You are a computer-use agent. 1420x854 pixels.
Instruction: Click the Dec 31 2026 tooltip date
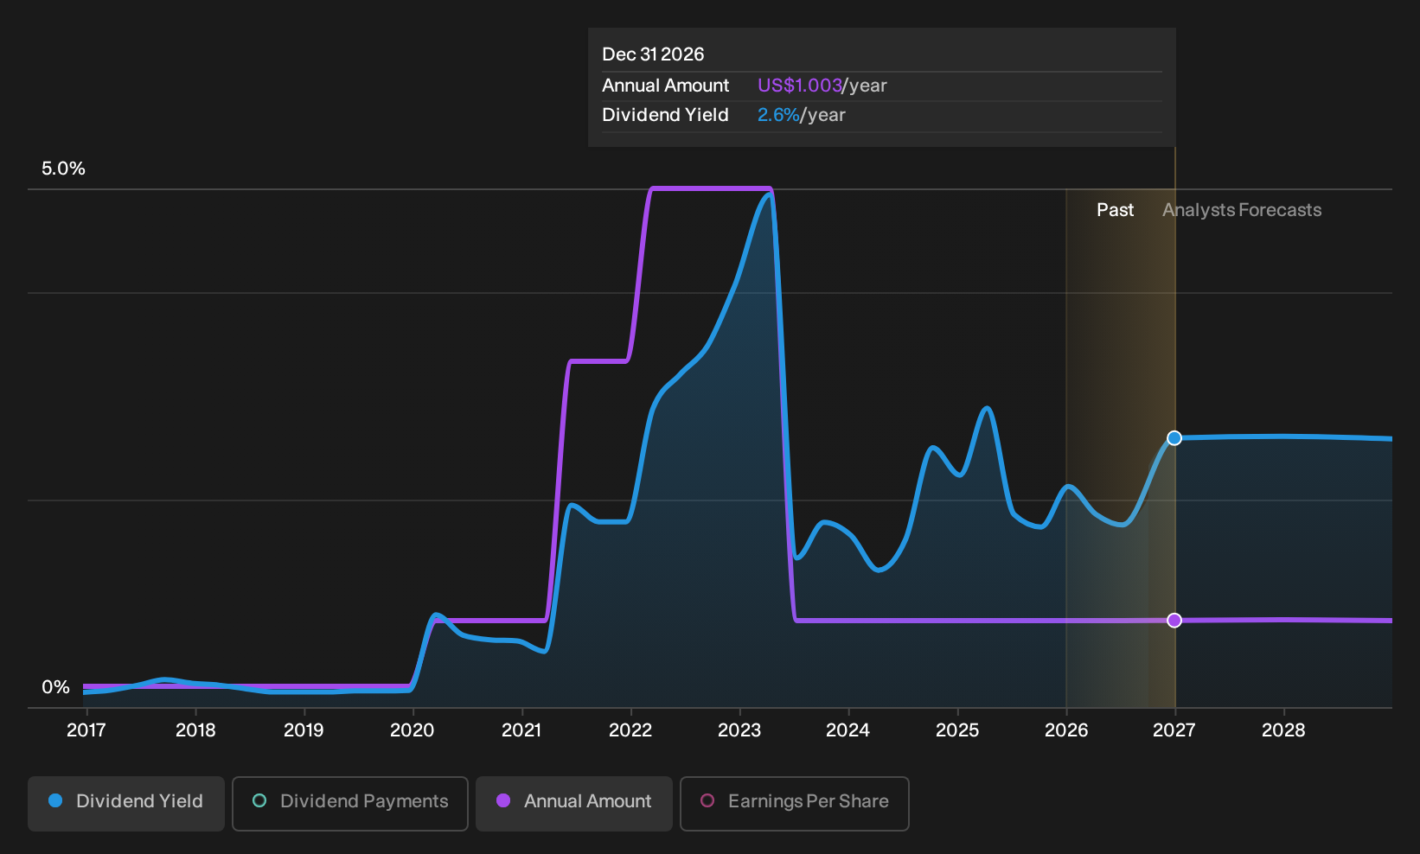click(653, 54)
